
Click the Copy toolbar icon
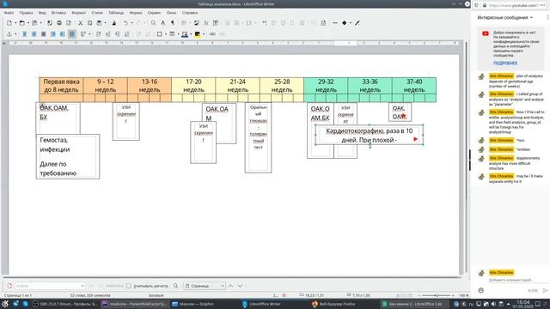(x=89, y=23)
